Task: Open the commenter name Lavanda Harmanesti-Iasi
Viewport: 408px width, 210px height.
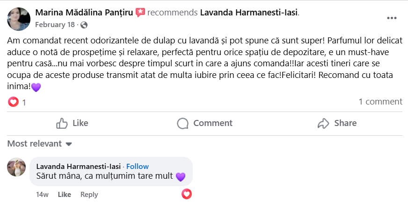Action: 79,167
